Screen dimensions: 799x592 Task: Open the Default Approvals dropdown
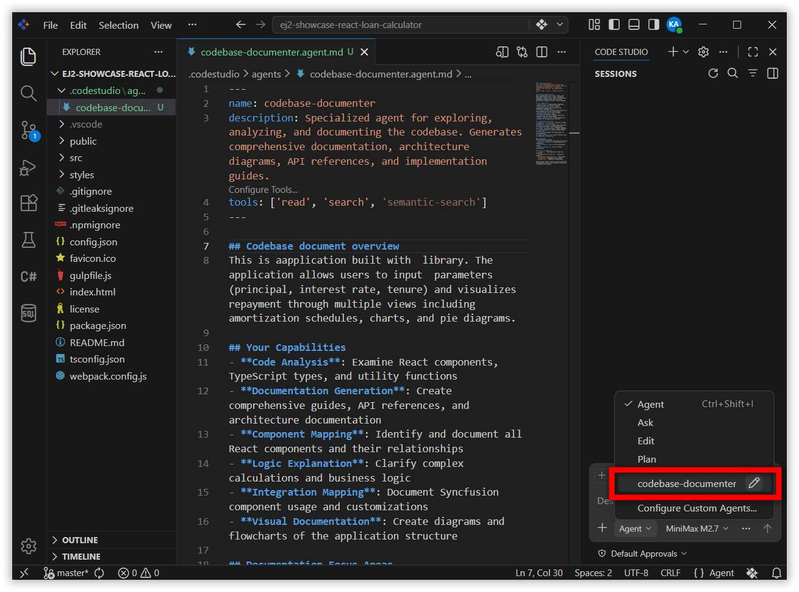coord(642,554)
